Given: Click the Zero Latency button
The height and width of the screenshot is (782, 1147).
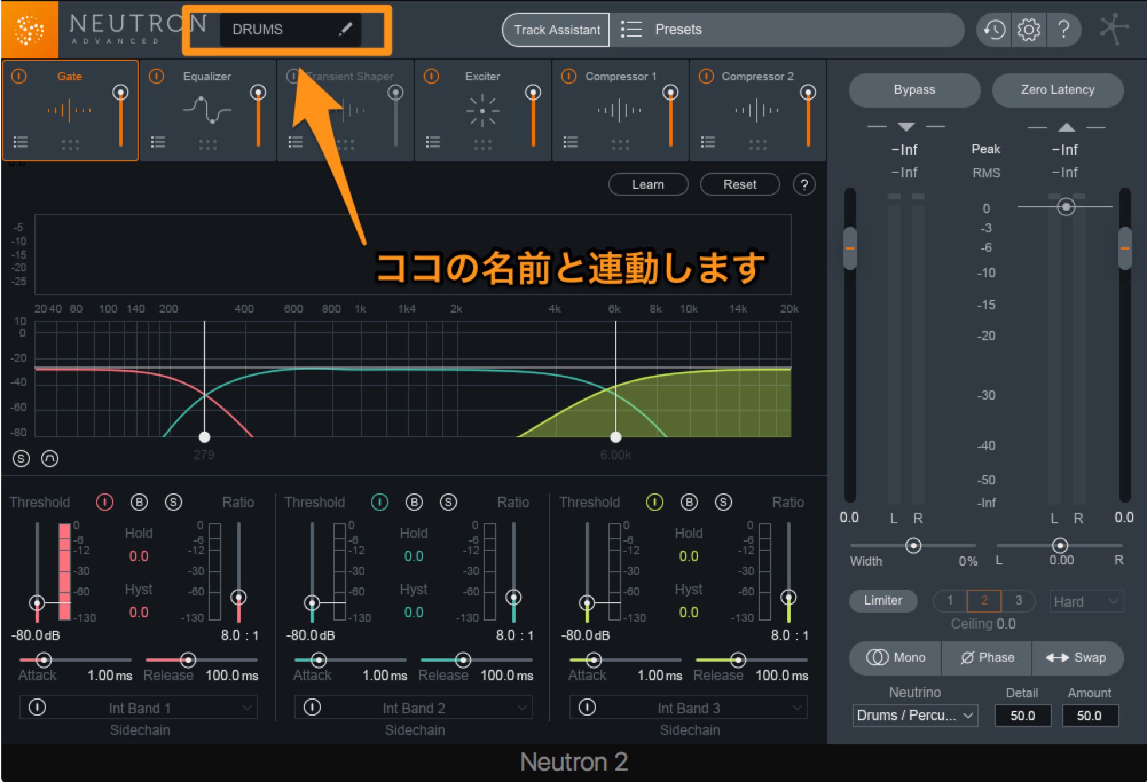Looking at the screenshot, I should [1058, 90].
